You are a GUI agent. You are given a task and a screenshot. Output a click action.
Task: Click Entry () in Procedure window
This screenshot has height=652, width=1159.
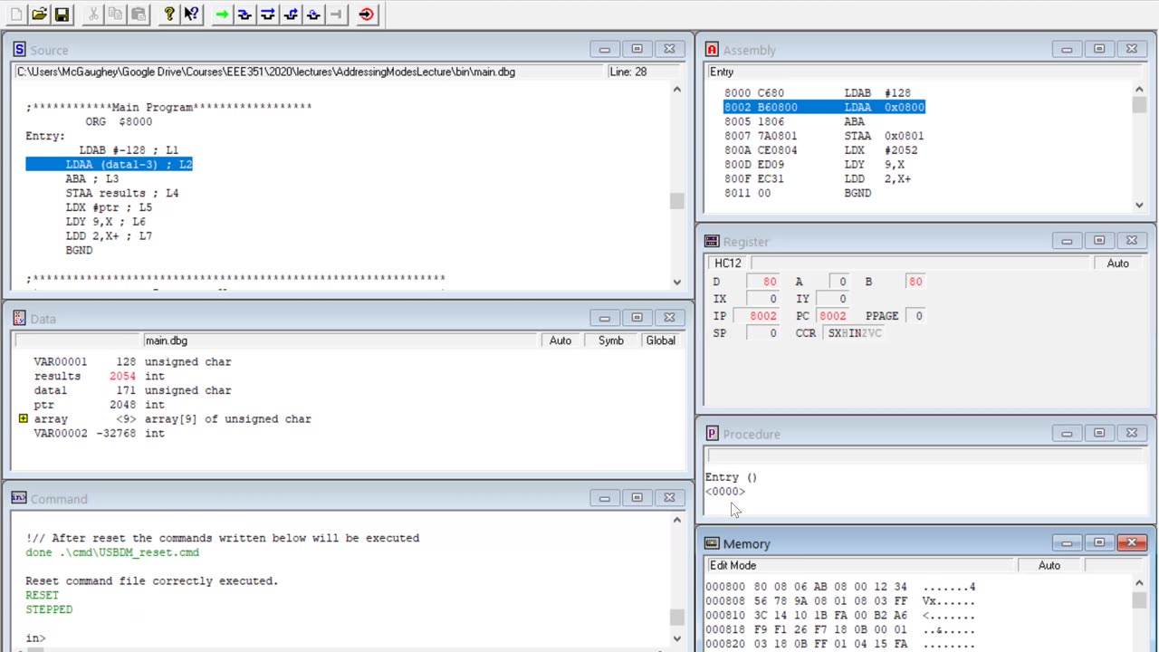point(731,477)
